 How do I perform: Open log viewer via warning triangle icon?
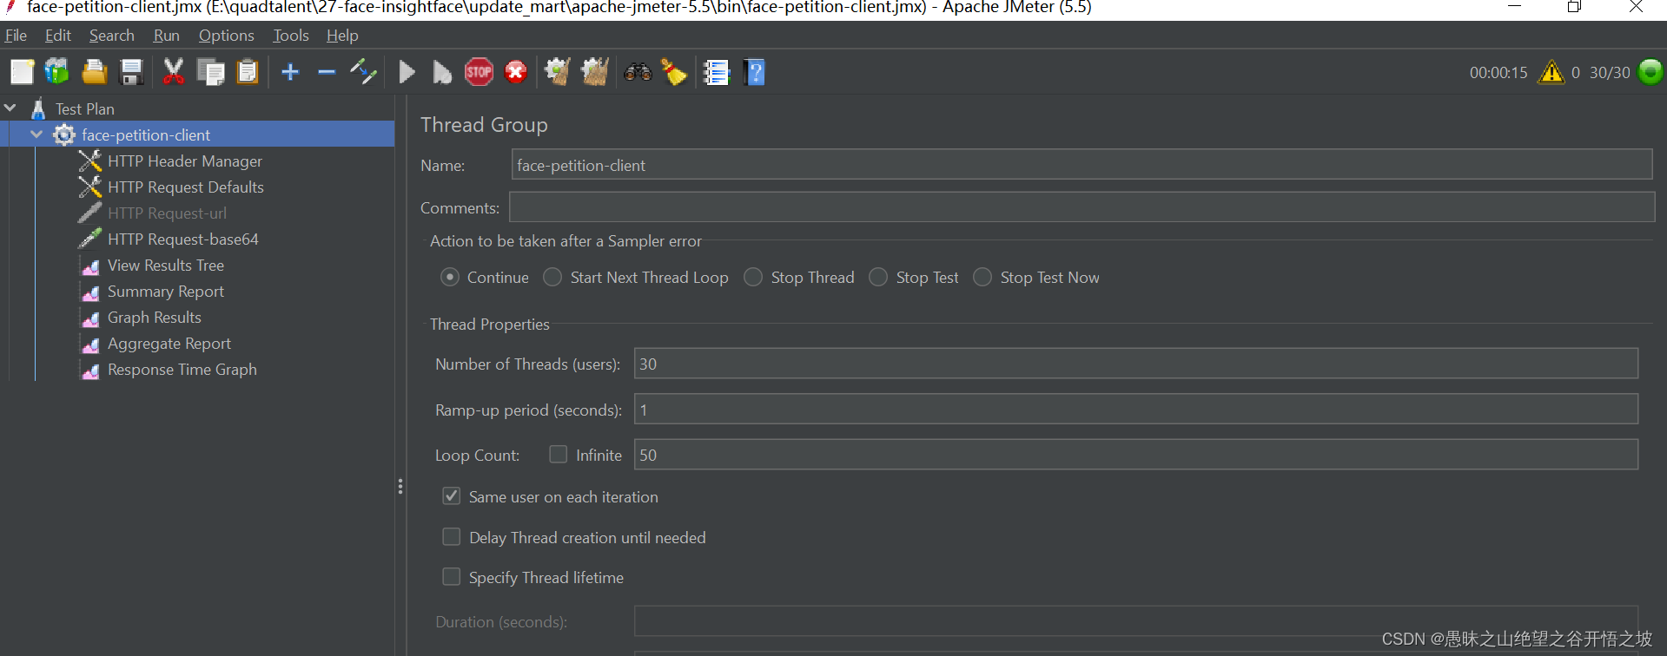pos(1551,72)
